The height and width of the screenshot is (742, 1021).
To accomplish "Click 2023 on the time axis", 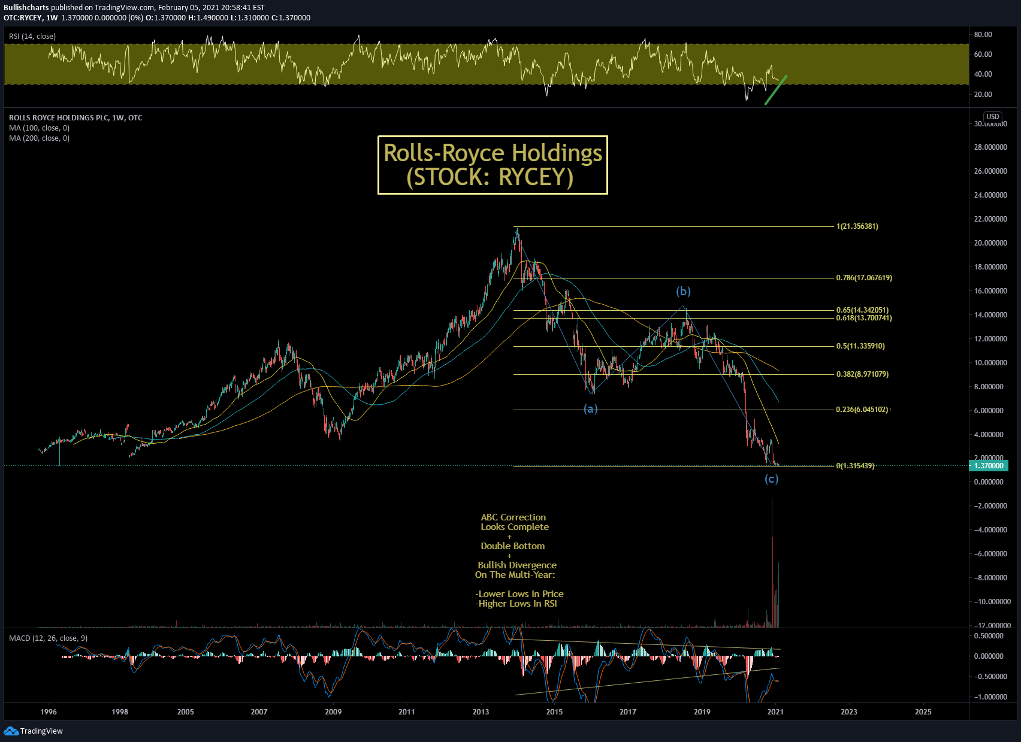I will pos(849,712).
